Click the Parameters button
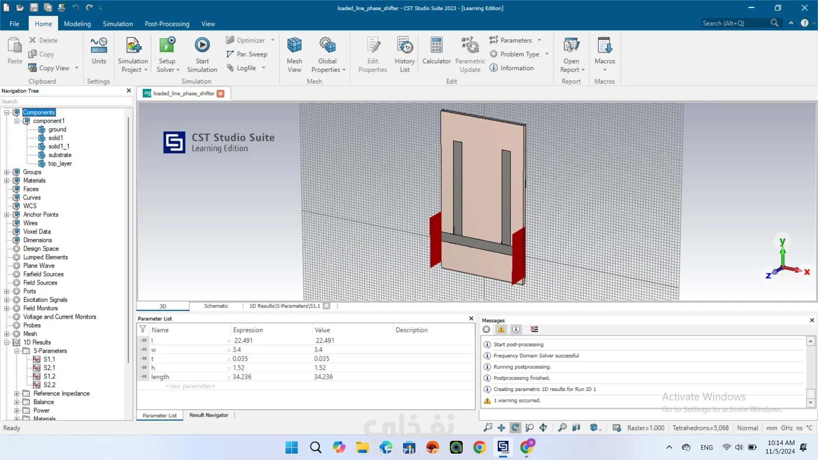The height and width of the screenshot is (460, 818). click(510, 40)
